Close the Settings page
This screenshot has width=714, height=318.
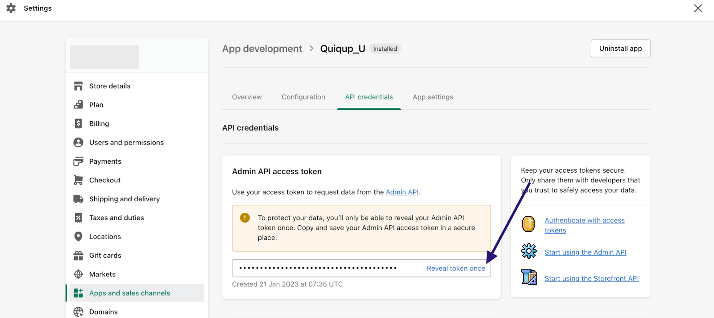coord(698,8)
